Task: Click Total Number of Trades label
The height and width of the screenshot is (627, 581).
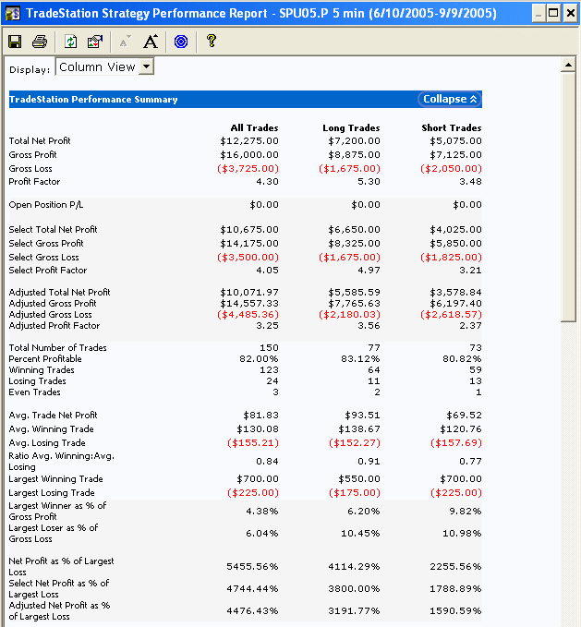Action: 57,348
